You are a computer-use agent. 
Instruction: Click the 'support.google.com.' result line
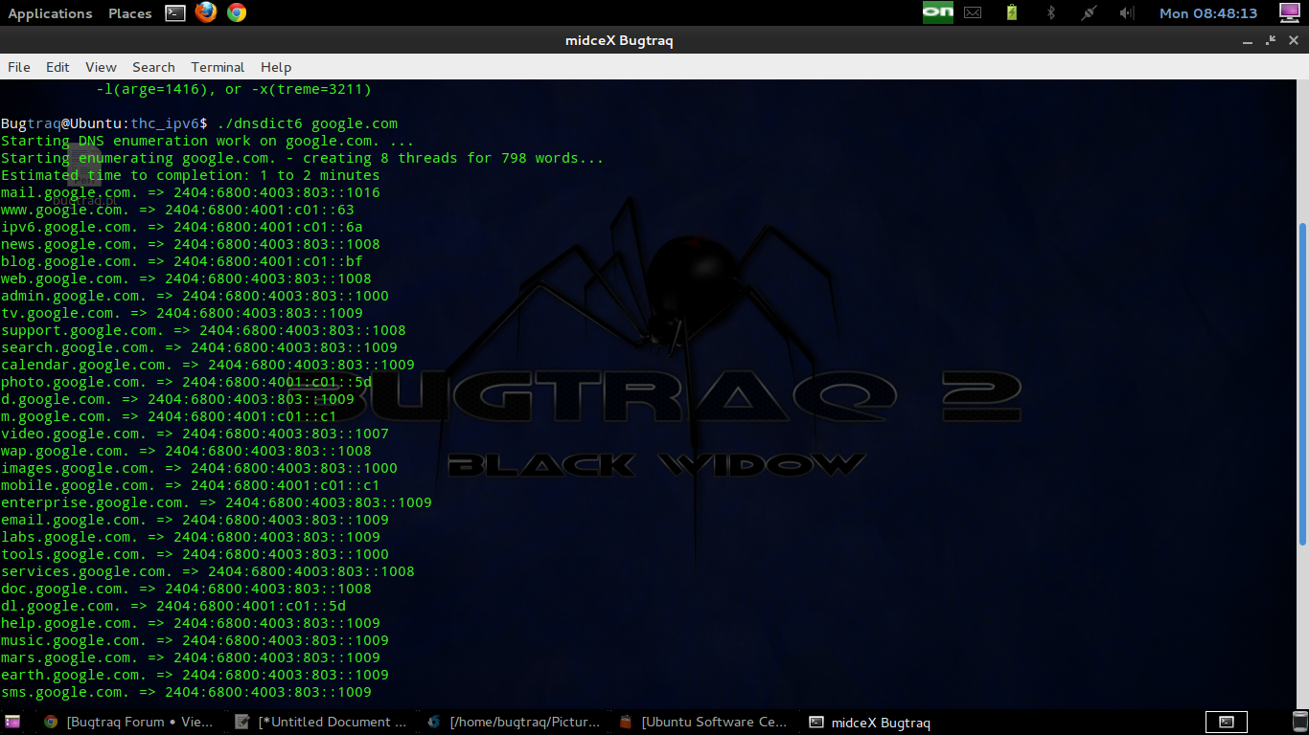coord(203,330)
